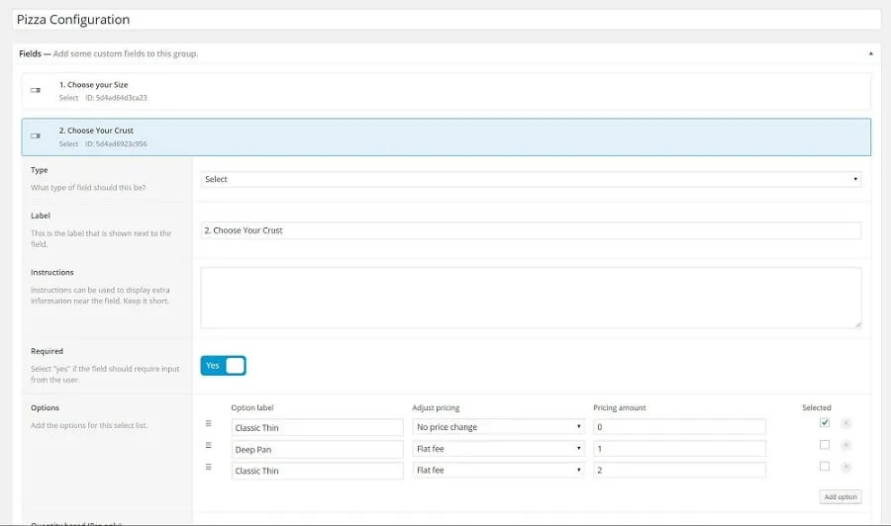Remove the Deep Pan option via its x icon

pos(846,446)
